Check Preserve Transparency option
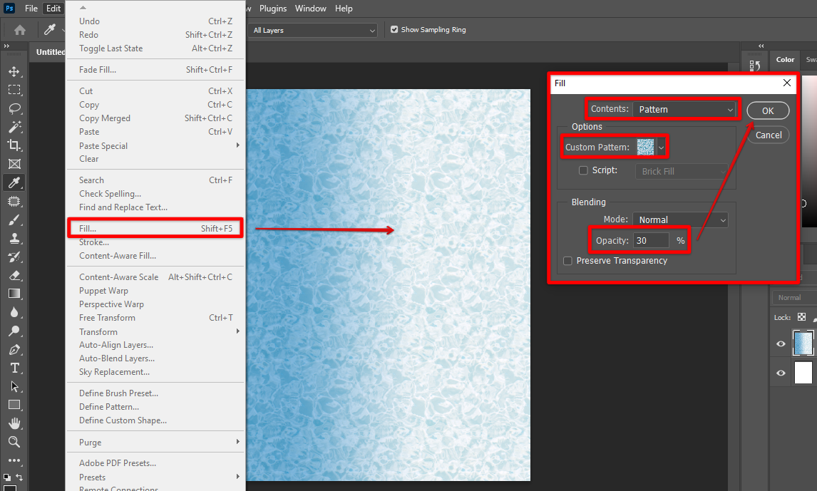This screenshot has height=491, width=817. [x=567, y=261]
